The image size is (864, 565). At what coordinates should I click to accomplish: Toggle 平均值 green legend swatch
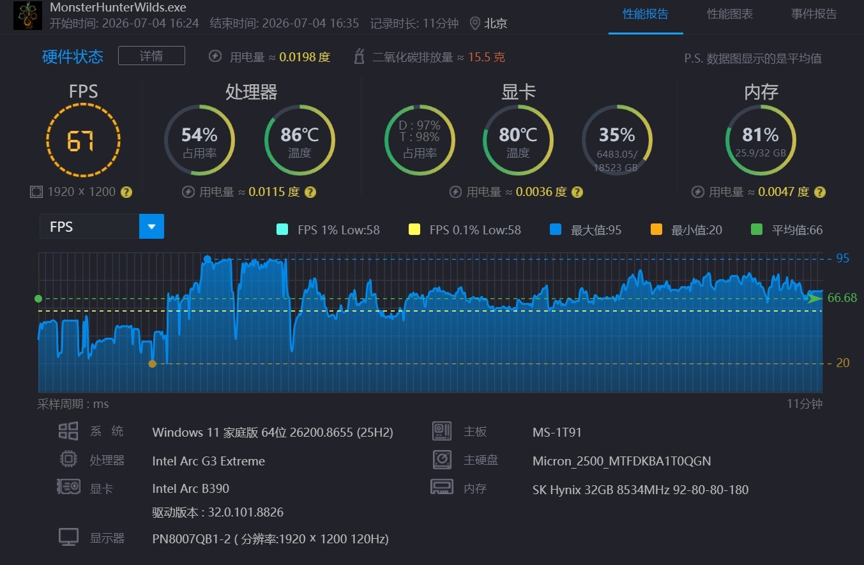click(757, 230)
